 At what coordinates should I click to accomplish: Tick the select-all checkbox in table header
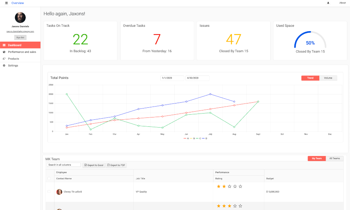pos(49,179)
